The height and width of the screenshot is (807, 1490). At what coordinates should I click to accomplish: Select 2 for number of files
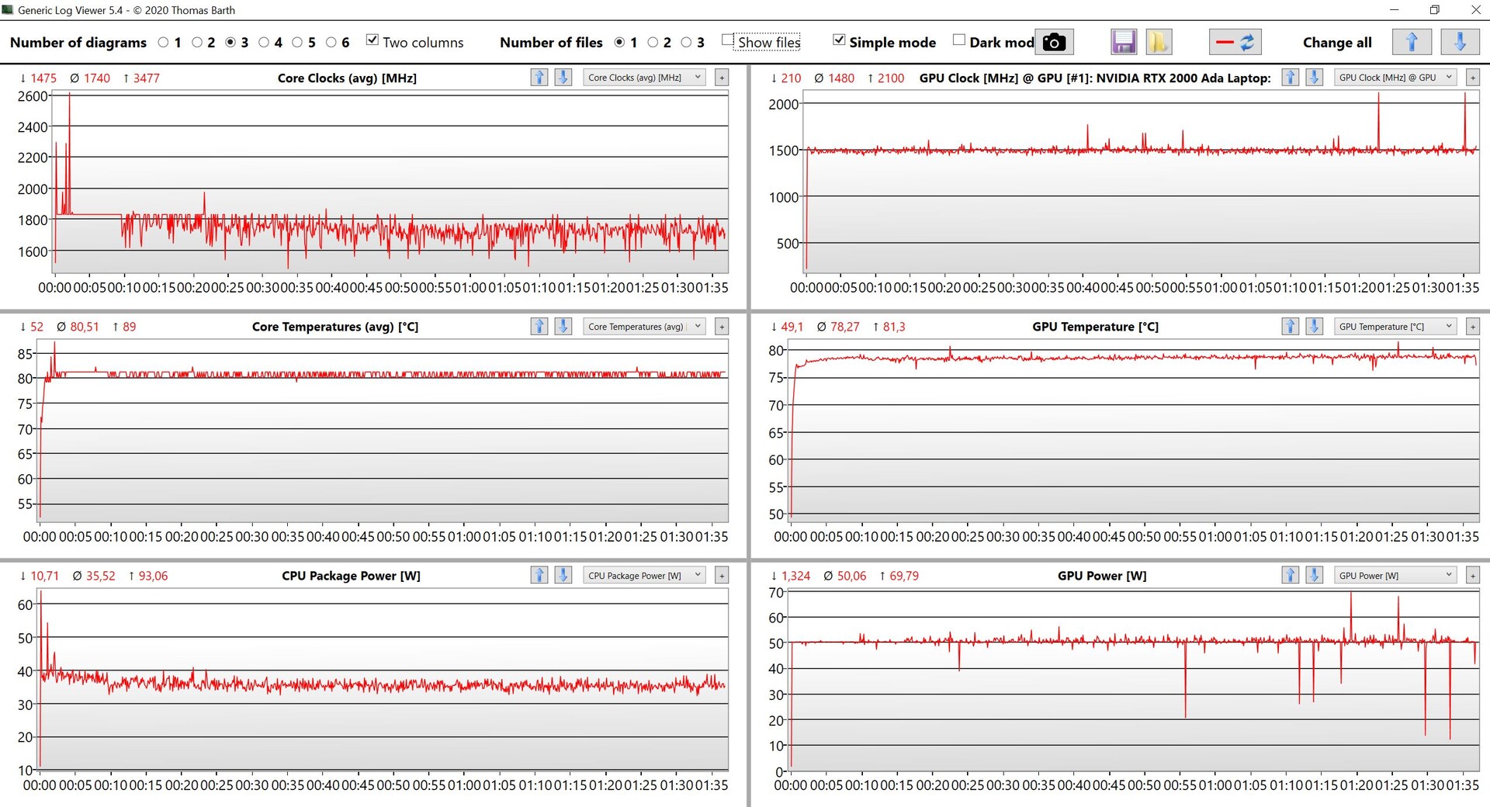653,43
